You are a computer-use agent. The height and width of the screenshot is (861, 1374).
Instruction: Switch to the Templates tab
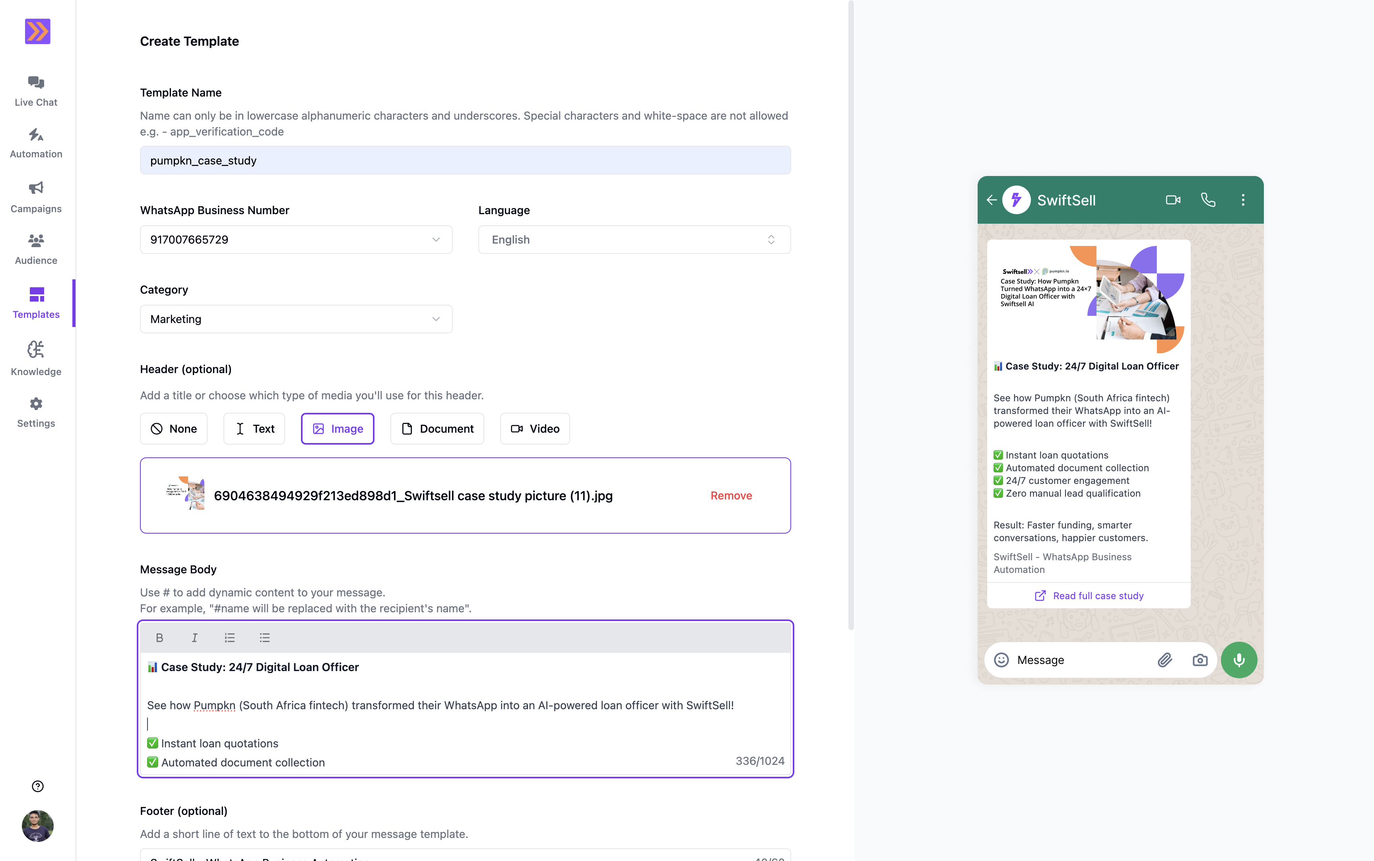35,302
